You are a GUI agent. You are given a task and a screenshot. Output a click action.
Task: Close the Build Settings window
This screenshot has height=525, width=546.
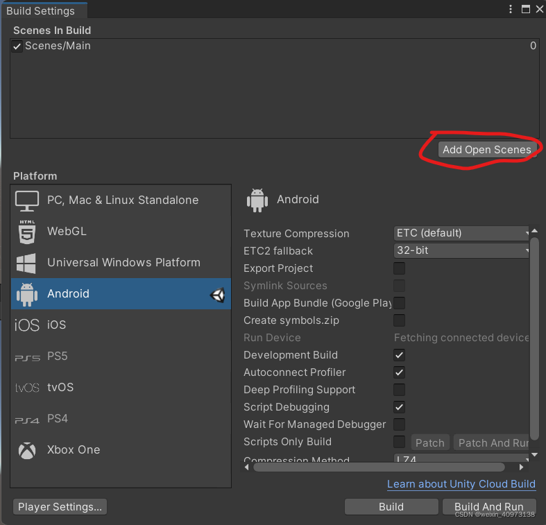(539, 9)
